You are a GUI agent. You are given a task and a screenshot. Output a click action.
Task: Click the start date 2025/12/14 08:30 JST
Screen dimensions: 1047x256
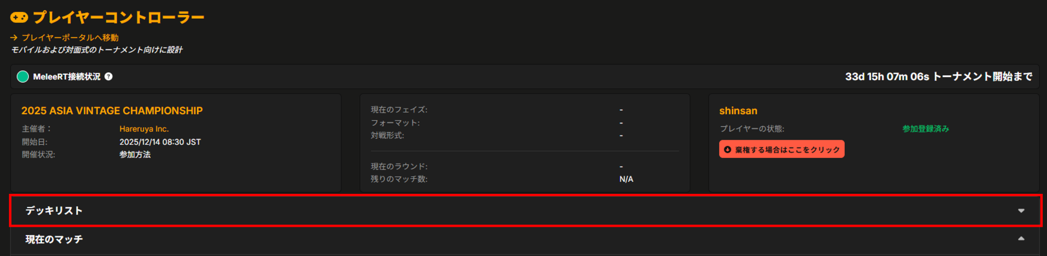(x=160, y=142)
